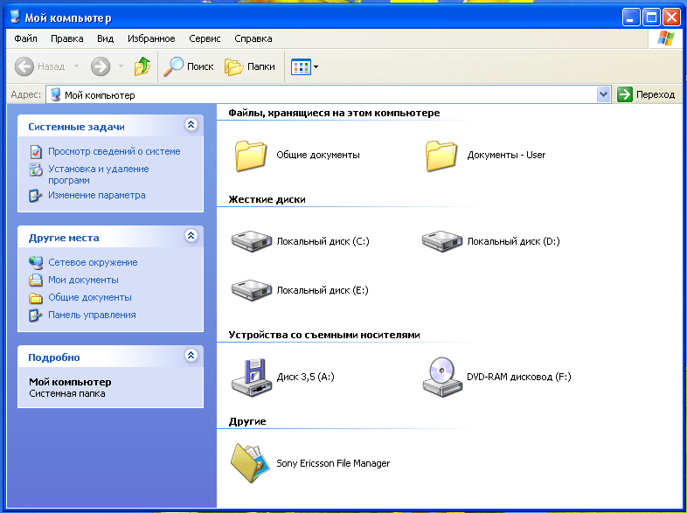
Task: Click the Другие group header
Action: click(247, 421)
